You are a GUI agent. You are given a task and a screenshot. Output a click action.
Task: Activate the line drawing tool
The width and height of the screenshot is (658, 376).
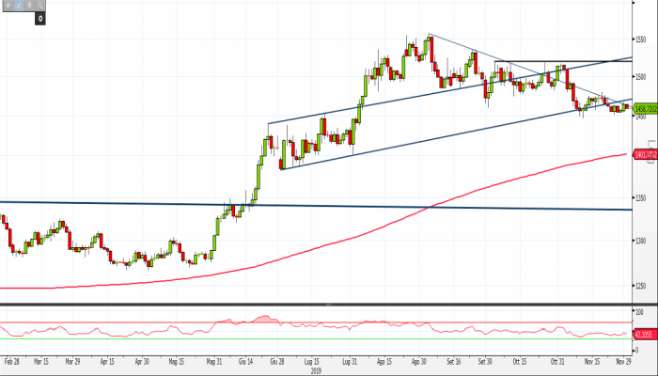pyautogui.click(x=19, y=6)
